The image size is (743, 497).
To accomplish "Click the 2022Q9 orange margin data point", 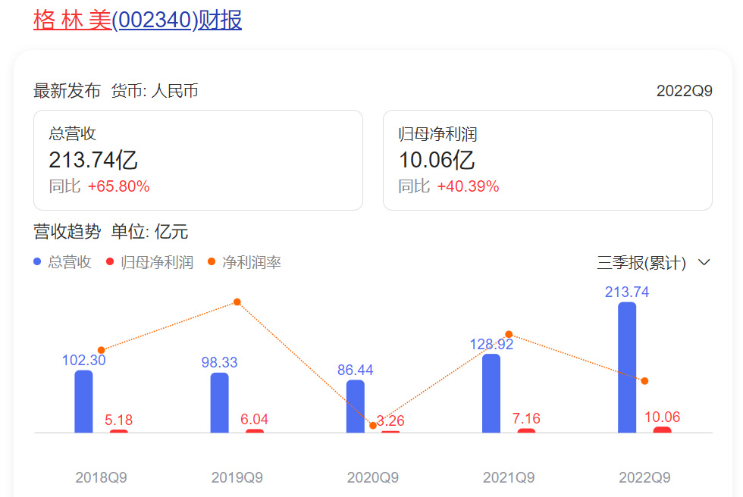I will 644,381.
